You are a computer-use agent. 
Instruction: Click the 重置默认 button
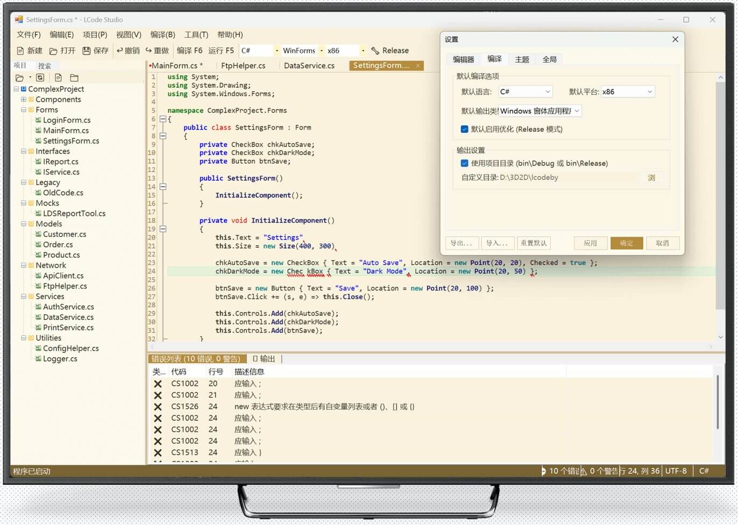pyautogui.click(x=533, y=243)
